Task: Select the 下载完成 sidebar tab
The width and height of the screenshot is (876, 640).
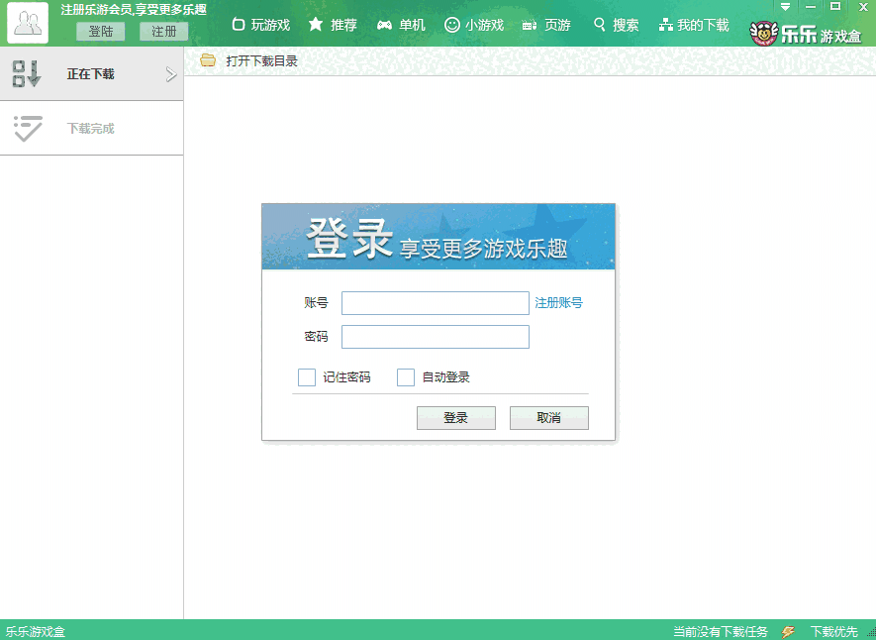Action: 91,129
